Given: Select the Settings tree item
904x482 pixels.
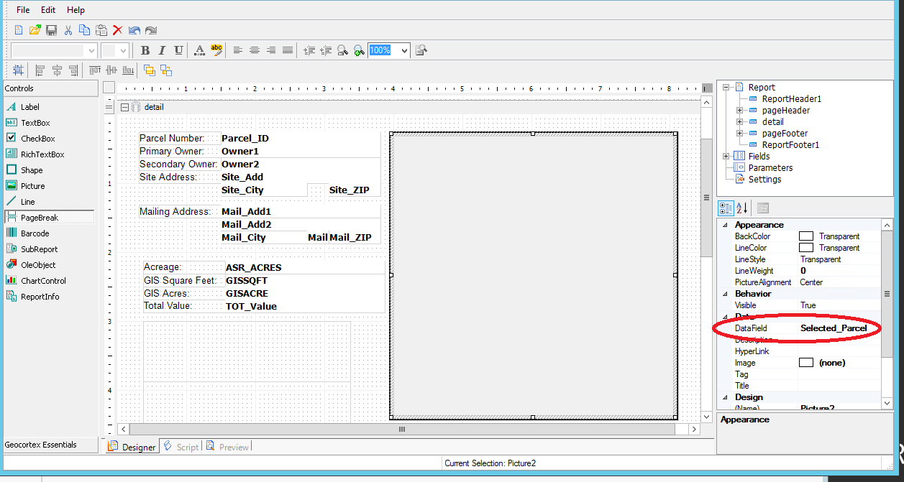Looking at the screenshot, I should pyautogui.click(x=764, y=180).
